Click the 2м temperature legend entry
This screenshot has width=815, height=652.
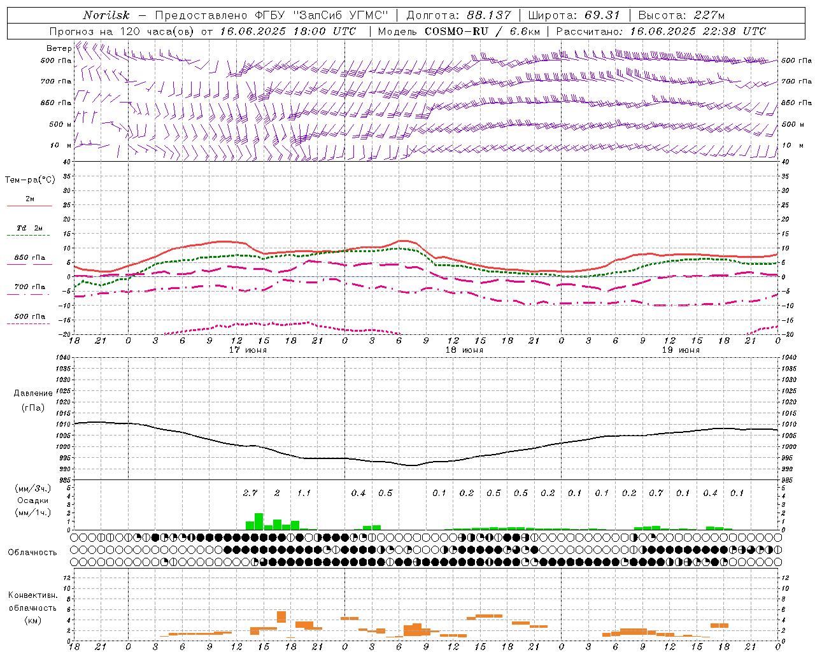pyautogui.click(x=30, y=199)
